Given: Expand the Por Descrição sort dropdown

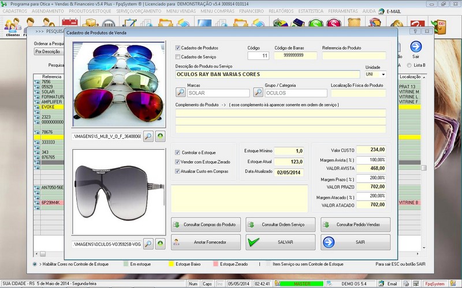Looking at the screenshot, I should (48, 51).
